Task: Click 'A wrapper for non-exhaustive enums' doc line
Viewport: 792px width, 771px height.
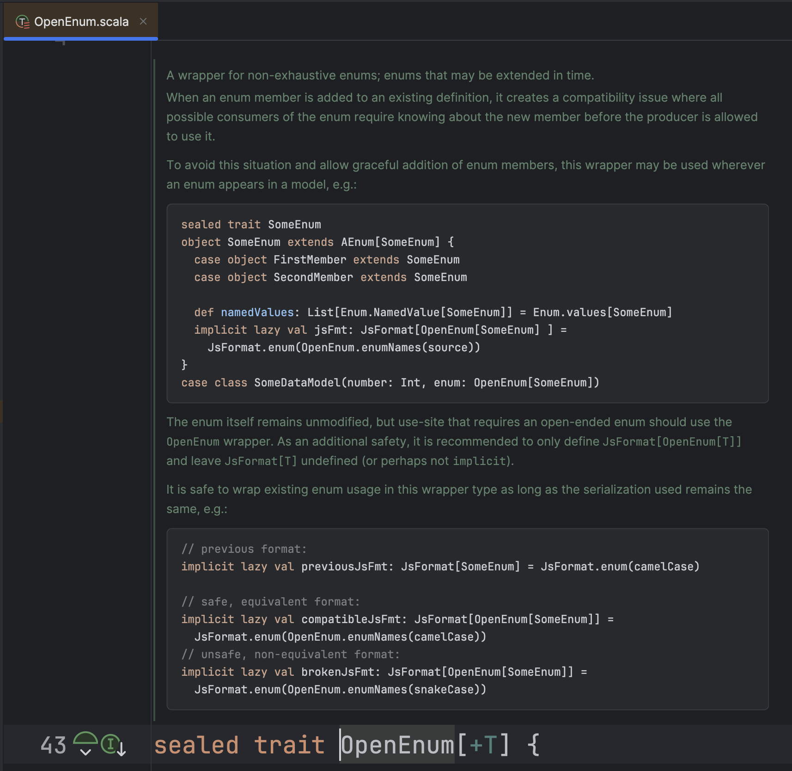Action: [x=380, y=75]
